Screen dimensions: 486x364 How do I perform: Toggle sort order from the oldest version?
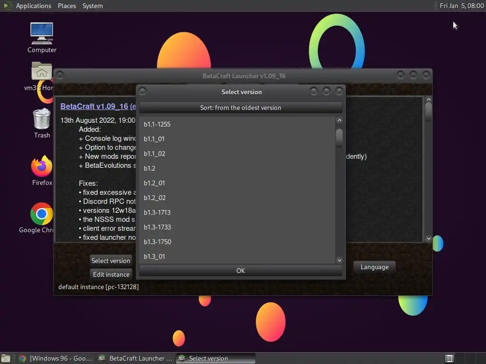coord(241,108)
